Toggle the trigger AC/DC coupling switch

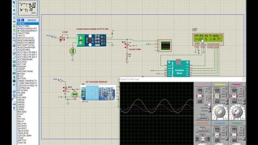click(x=210, y=90)
